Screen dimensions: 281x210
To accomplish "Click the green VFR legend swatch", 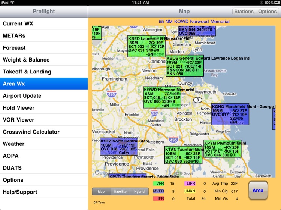I will click(158, 184).
